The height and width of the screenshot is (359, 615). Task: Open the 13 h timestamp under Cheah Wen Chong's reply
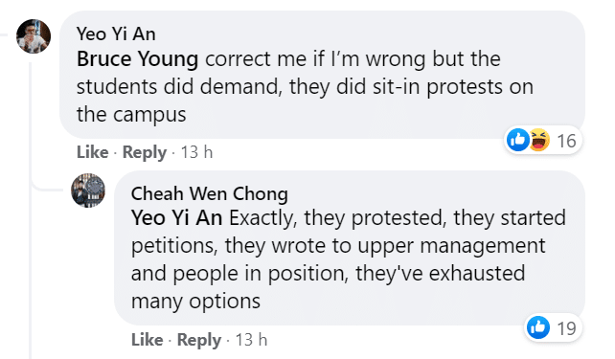tap(251, 340)
